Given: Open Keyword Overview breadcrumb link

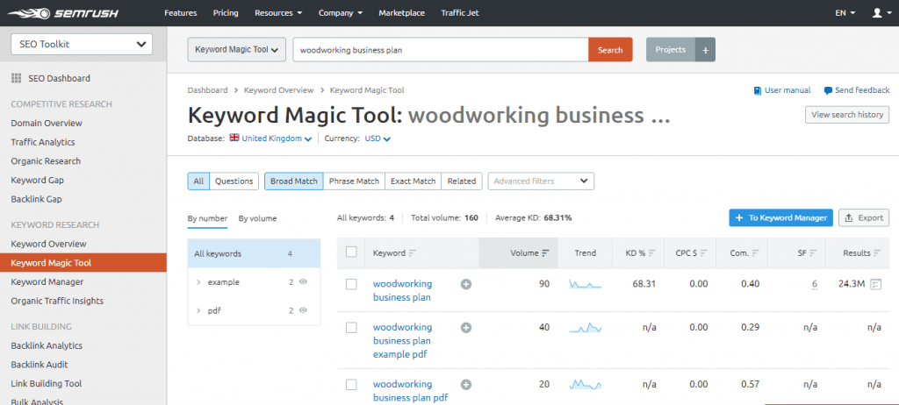Looking at the screenshot, I should tap(278, 90).
